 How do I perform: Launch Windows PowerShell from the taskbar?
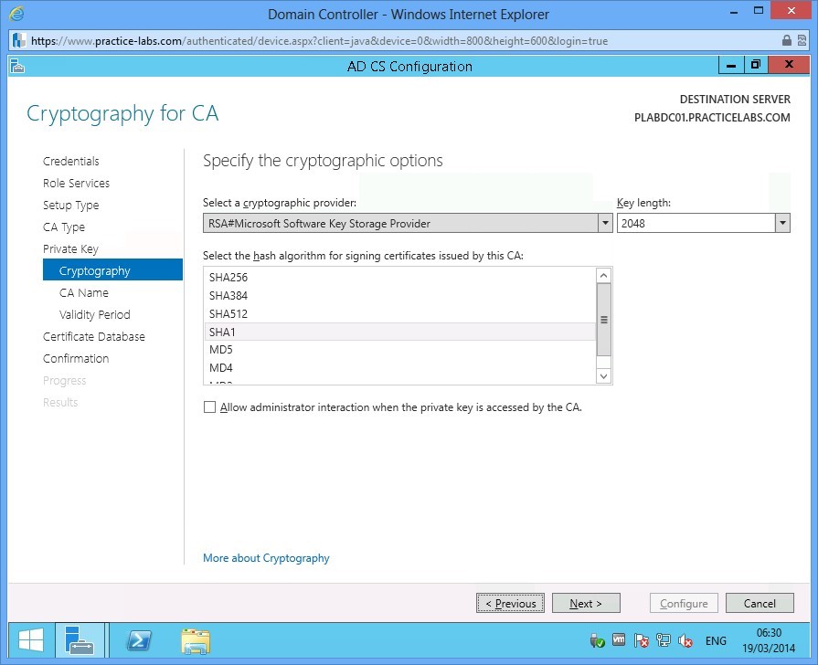[x=139, y=640]
